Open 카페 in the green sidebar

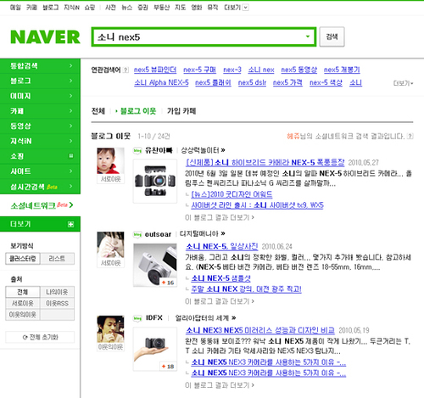[x=40, y=111]
